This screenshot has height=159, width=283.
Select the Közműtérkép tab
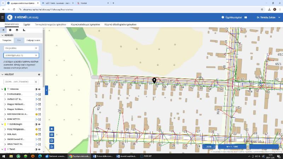[12, 24]
